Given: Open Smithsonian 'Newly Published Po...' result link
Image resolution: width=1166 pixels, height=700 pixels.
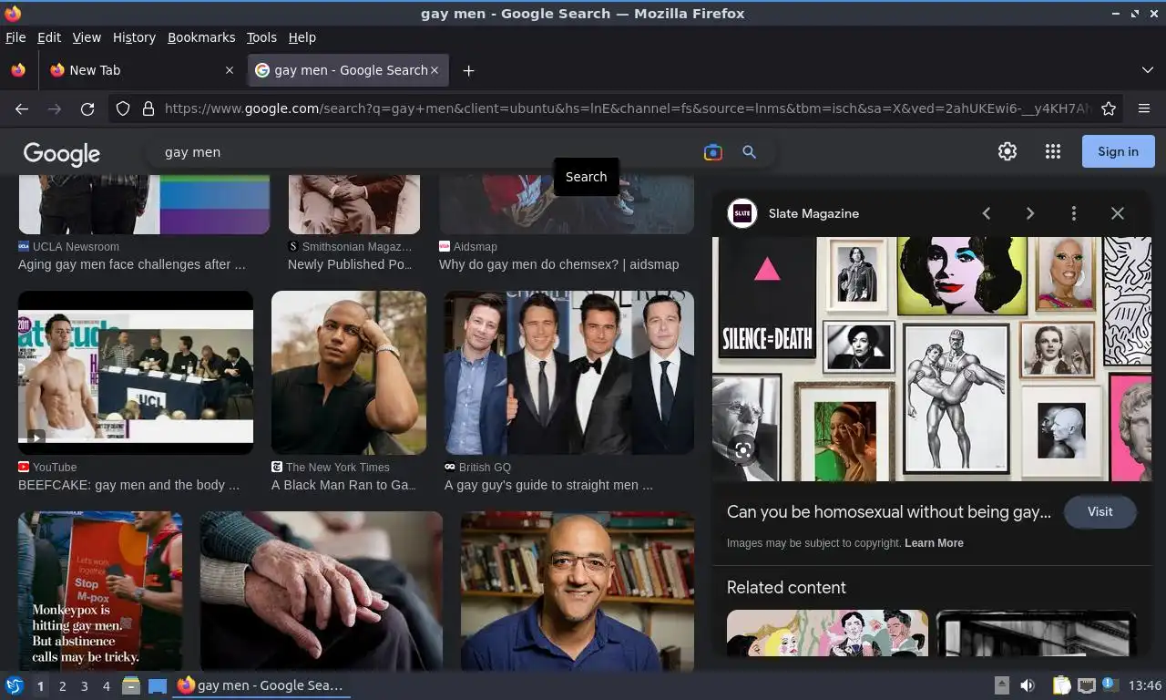Looking at the screenshot, I should point(351,264).
